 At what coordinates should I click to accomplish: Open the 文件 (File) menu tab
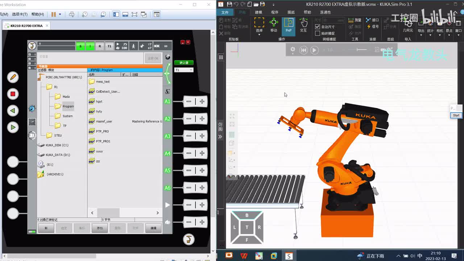tap(225, 12)
